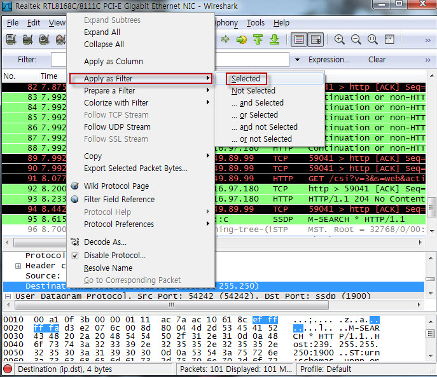
Task: Toggle auto scroll in live capture
Action: (x=316, y=39)
